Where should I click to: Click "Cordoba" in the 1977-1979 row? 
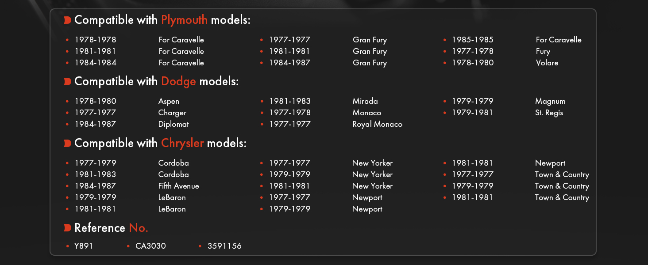point(174,163)
